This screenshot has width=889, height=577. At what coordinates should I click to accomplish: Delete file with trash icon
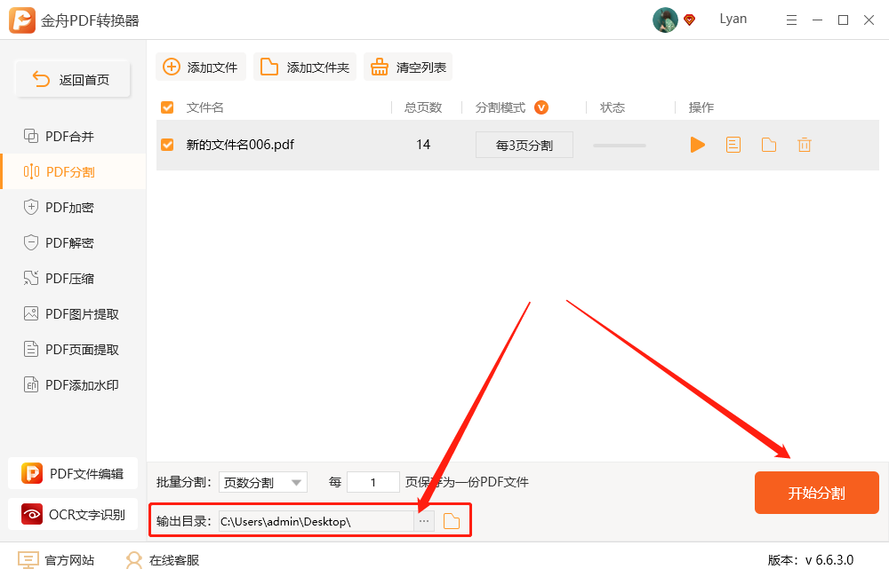(805, 145)
